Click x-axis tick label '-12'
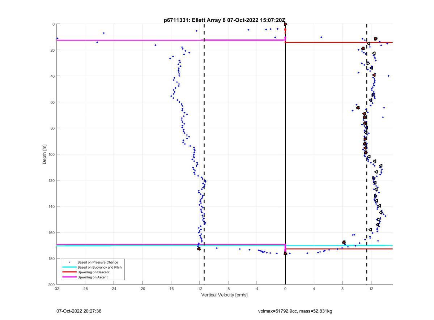This screenshot has height=320, width=434. 199,289
